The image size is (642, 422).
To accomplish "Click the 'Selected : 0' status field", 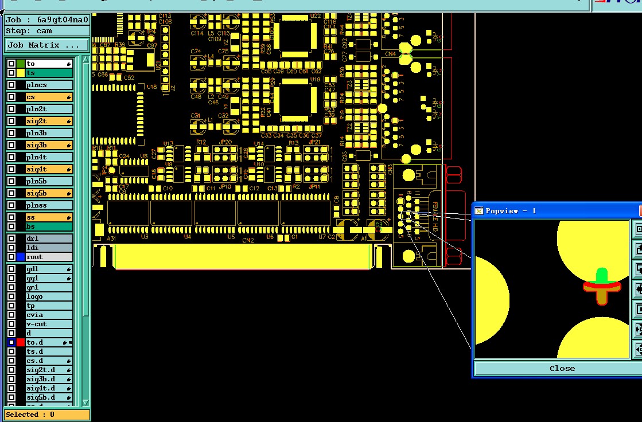I will click(x=46, y=414).
